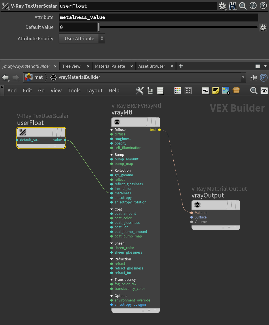Search parameters with the top magnifier icon
This screenshot has height=325, width=269.
click(243, 6)
